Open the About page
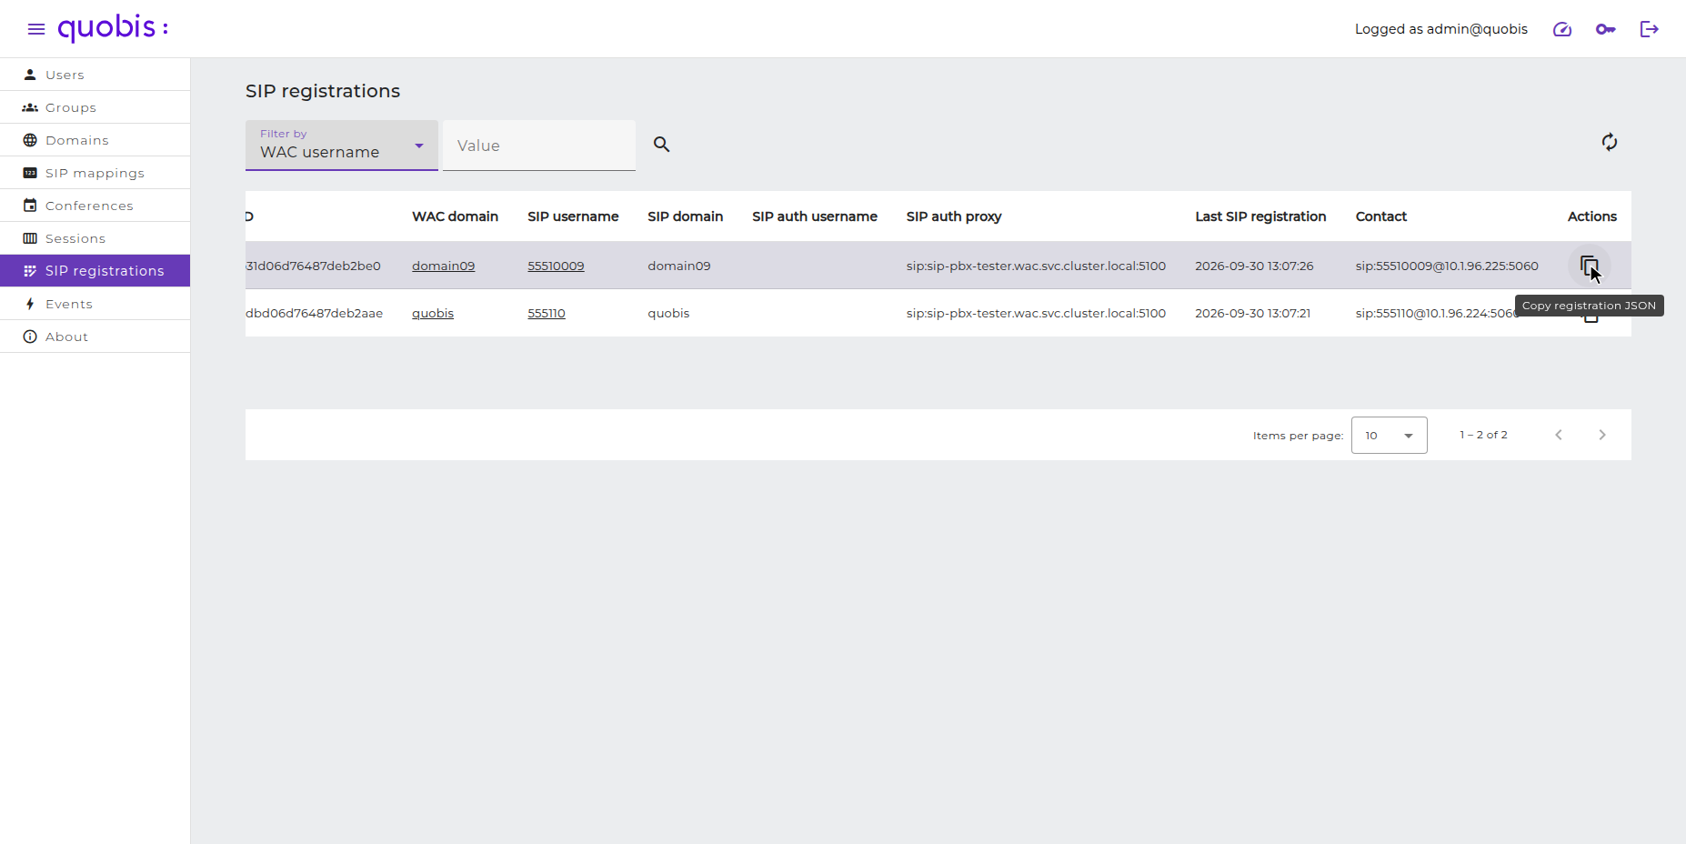This screenshot has height=844, width=1686. point(95,337)
